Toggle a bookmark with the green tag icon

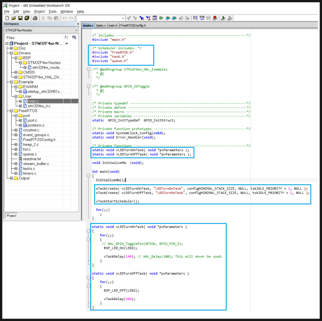tap(161, 18)
